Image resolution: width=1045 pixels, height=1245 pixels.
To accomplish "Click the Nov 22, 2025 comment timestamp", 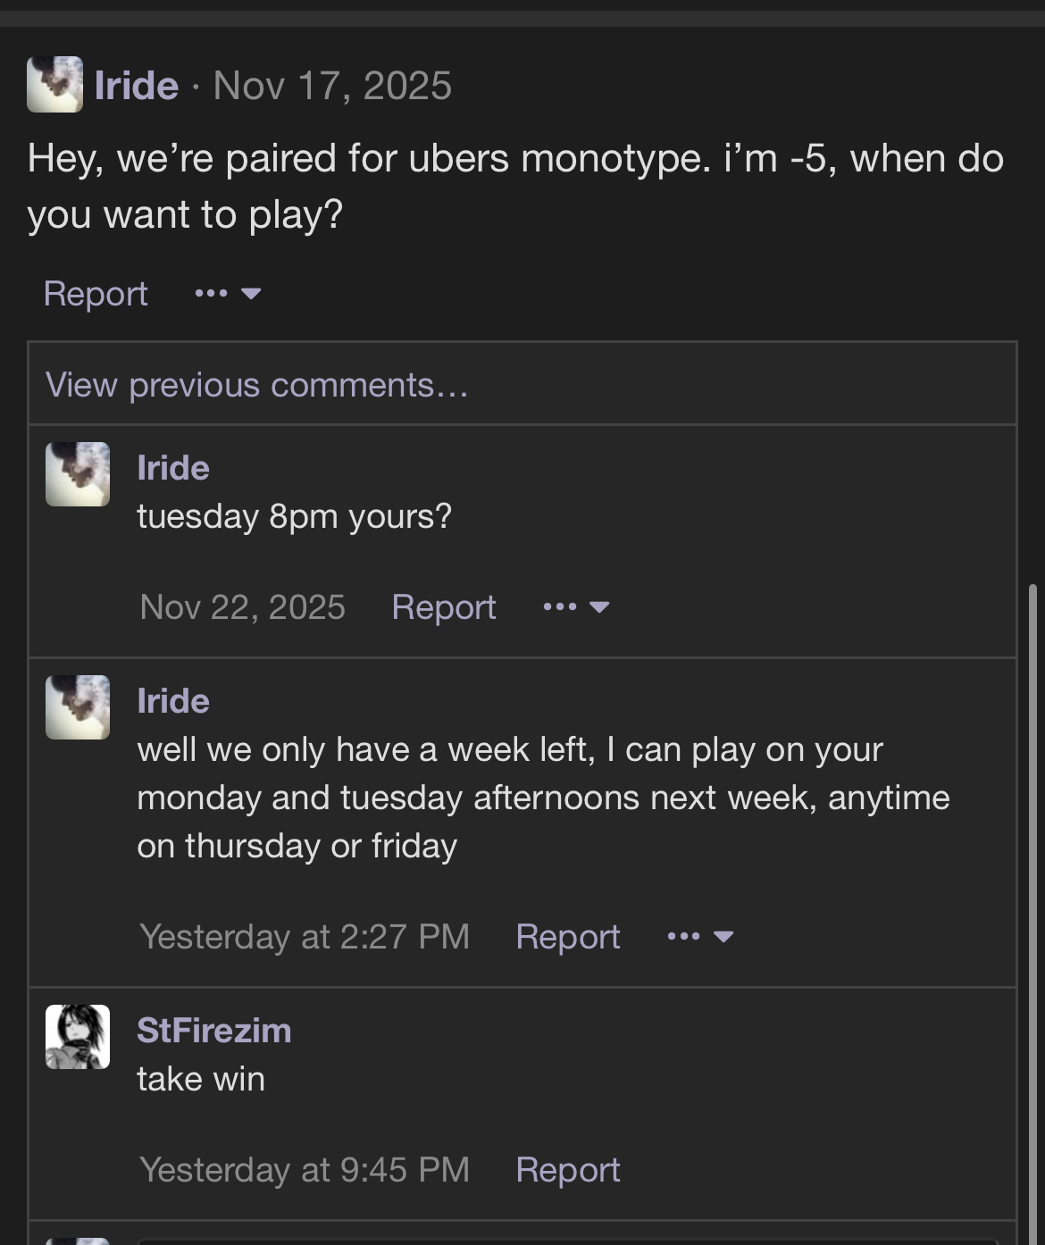I will click(242, 607).
